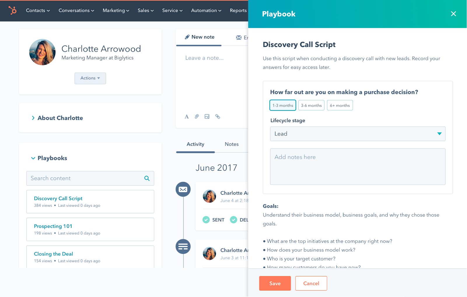This screenshot has width=467, height=297.
Task: Click the SENT status checkmark icon
Action: 206,220
